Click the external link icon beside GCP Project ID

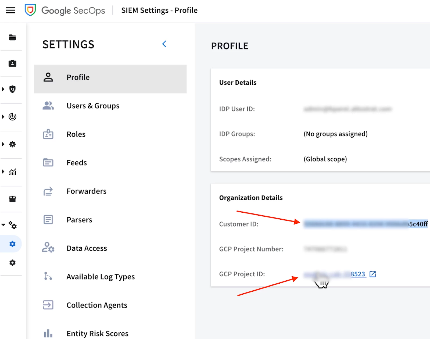tap(373, 274)
